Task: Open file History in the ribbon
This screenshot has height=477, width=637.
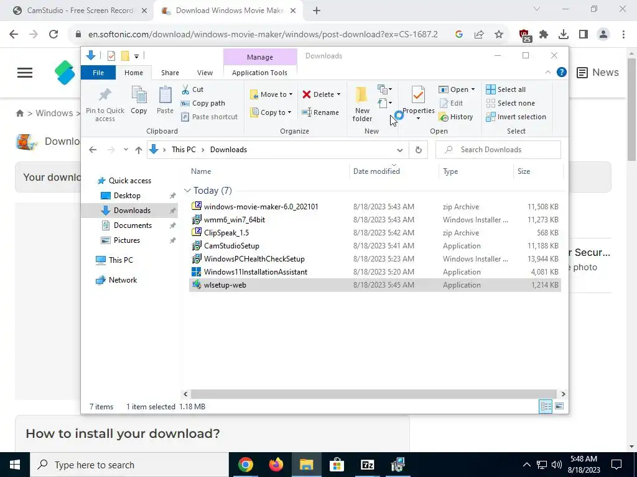Action: tap(456, 117)
